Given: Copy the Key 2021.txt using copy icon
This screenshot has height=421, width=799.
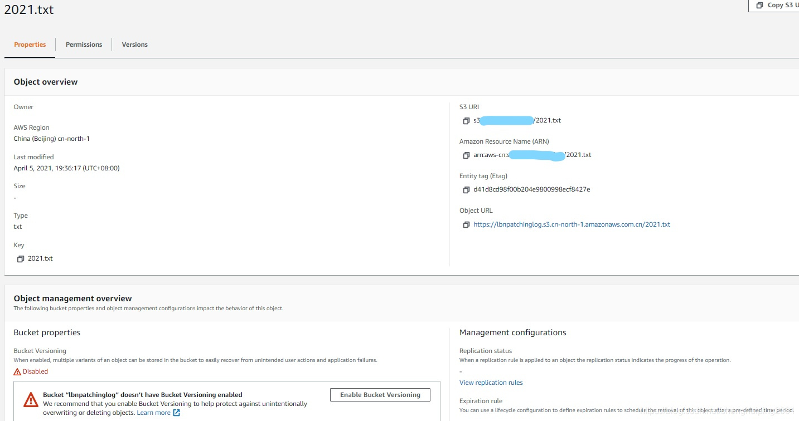Looking at the screenshot, I should tap(21, 258).
